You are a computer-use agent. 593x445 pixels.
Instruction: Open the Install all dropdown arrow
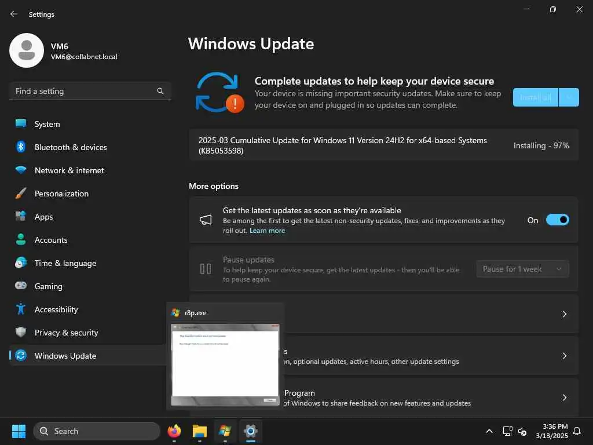pyautogui.click(x=569, y=97)
